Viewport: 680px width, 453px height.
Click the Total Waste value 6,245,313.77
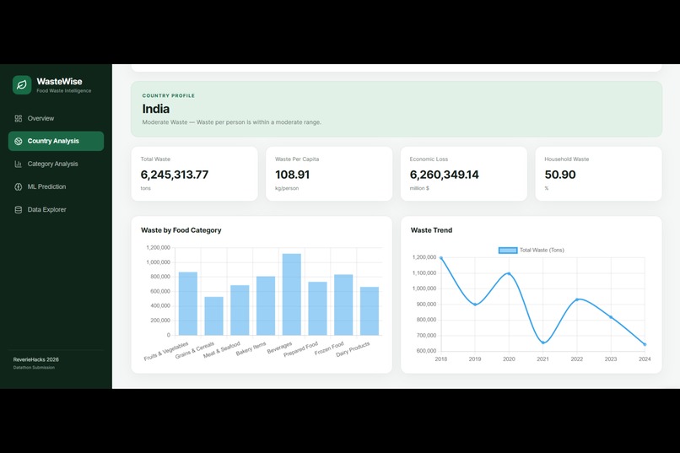[x=175, y=175]
